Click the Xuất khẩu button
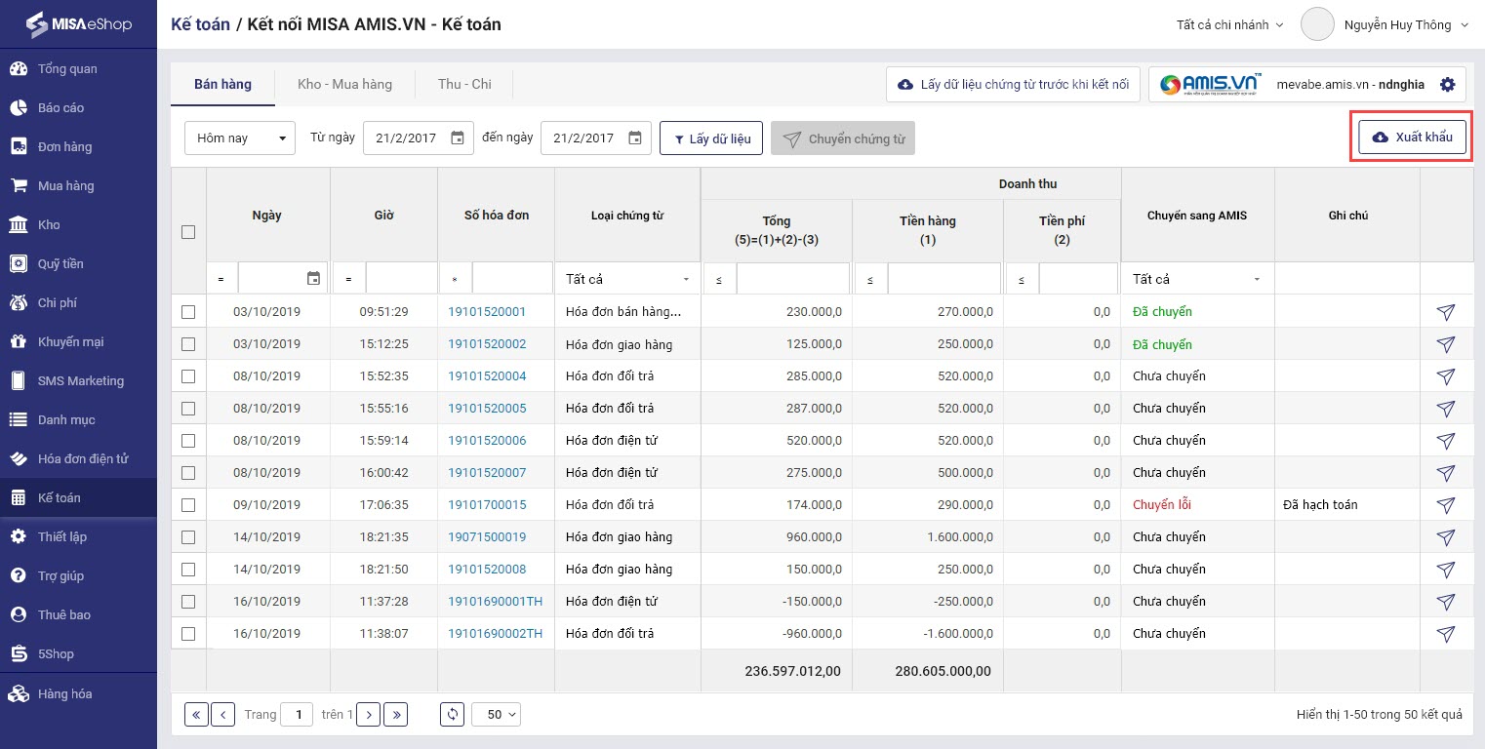This screenshot has height=749, width=1485. (1411, 138)
